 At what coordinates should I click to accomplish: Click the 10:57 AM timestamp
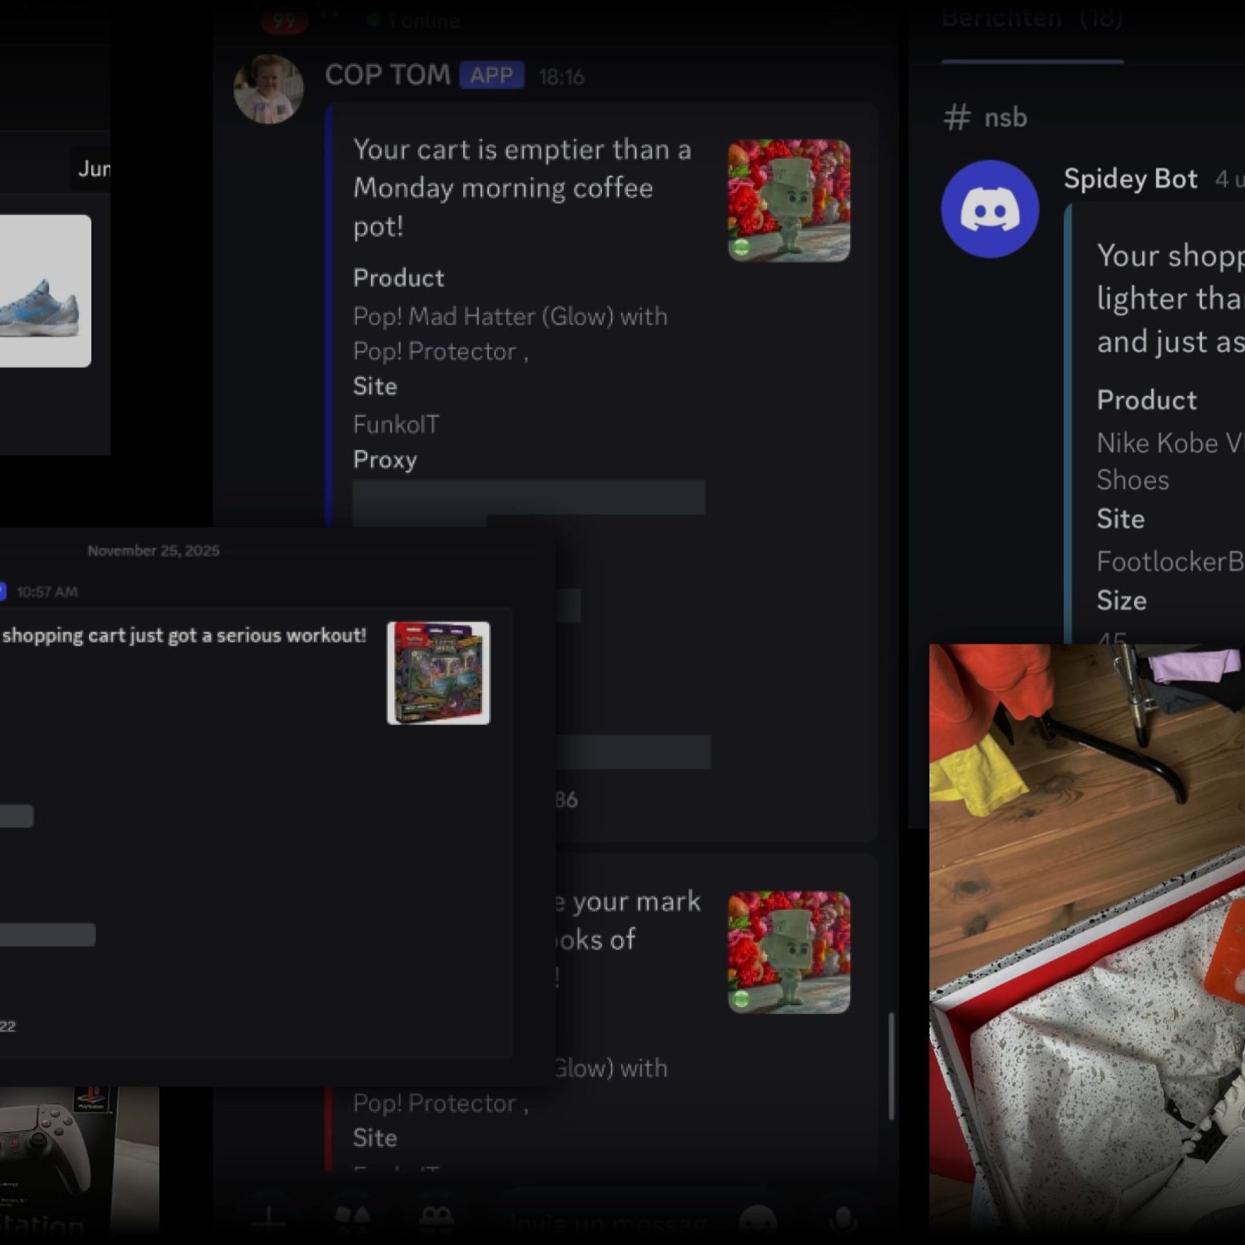coord(47,592)
